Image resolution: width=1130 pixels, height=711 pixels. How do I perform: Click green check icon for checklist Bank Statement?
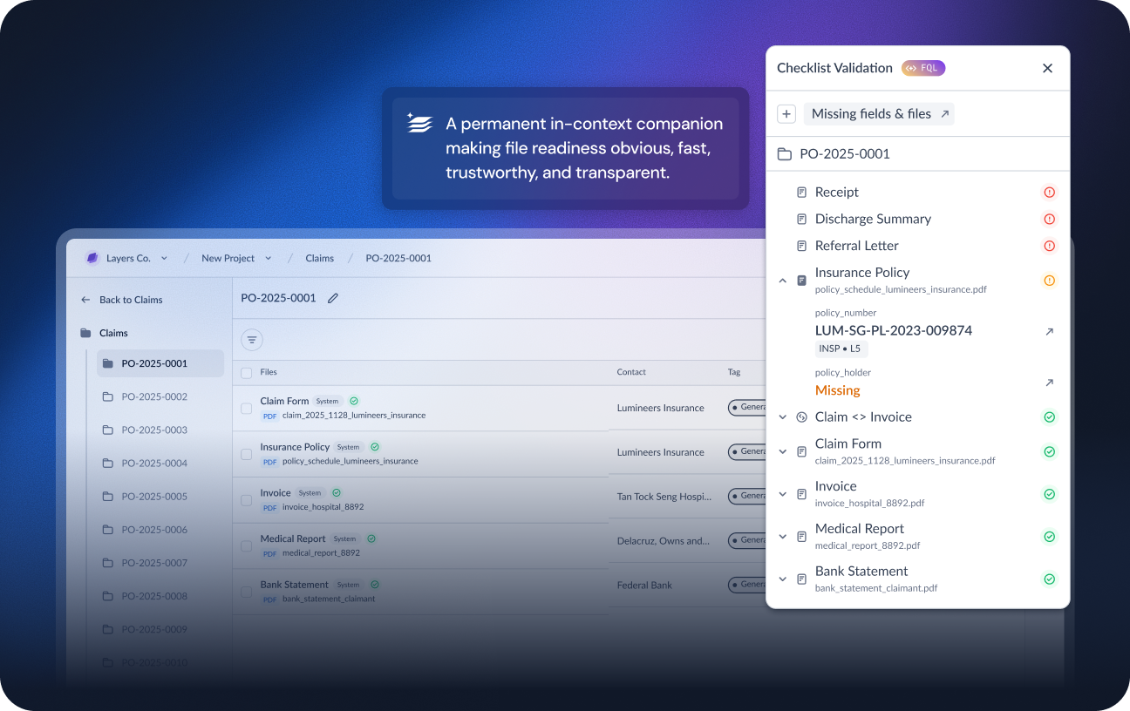[x=1050, y=579]
